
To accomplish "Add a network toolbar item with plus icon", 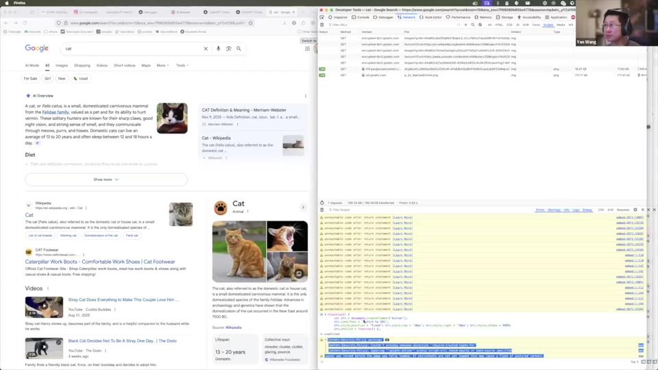I will (x=465, y=25).
